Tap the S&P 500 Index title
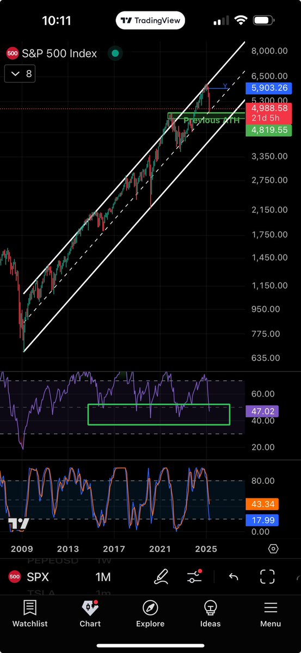This screenshot has width=301, height=653. click(59, 53)
